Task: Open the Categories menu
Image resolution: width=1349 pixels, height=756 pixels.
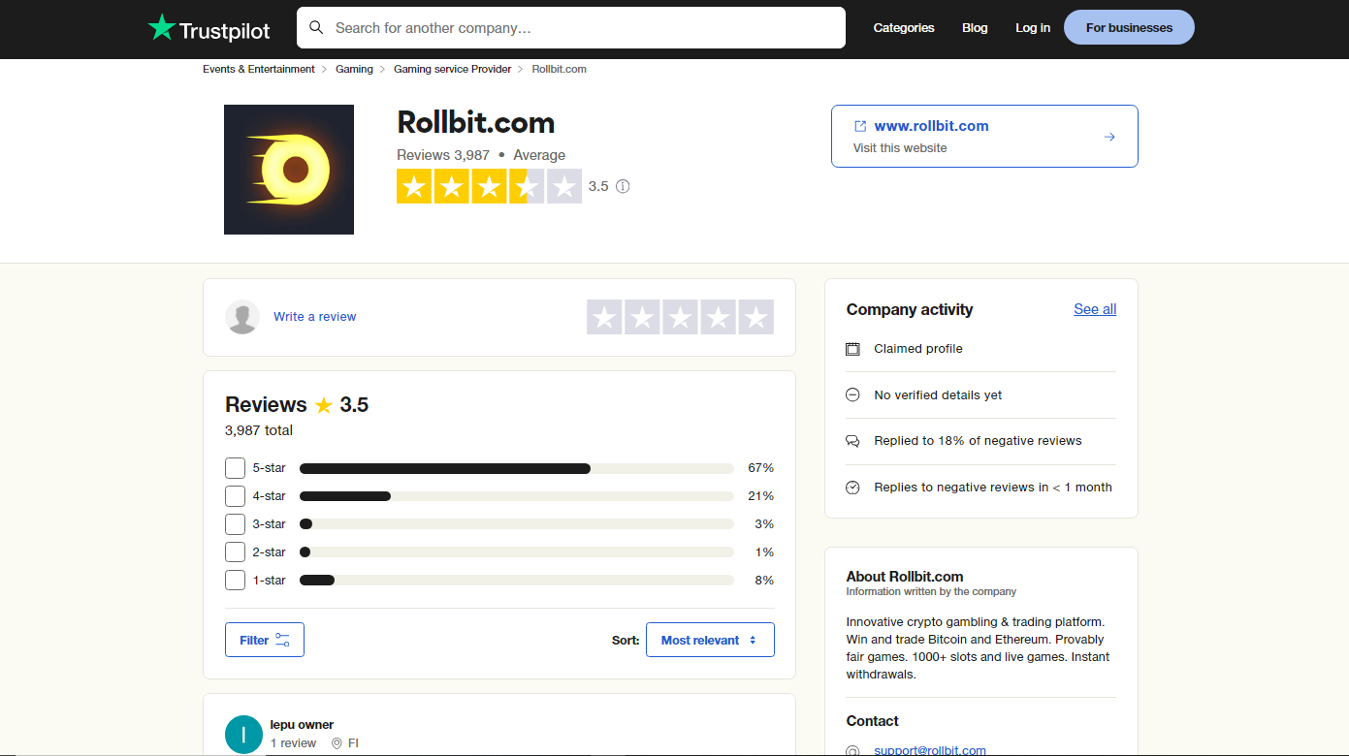Action: pos(904,28)
